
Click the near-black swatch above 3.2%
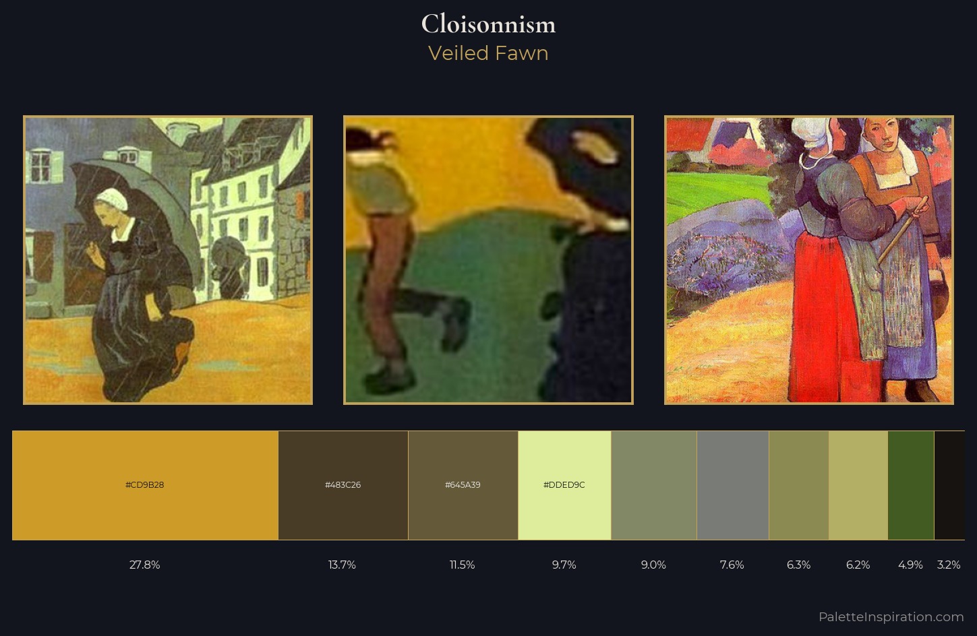(949, 485)
